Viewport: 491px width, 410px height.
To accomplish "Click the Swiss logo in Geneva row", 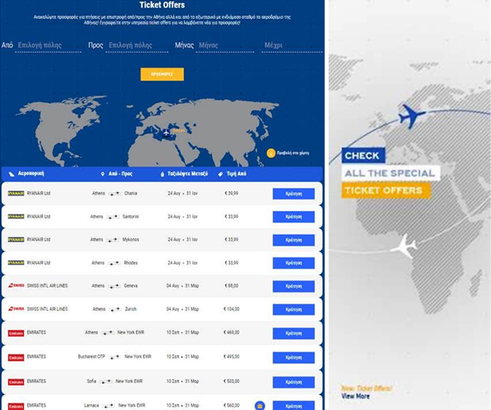I will coord(16,286).
